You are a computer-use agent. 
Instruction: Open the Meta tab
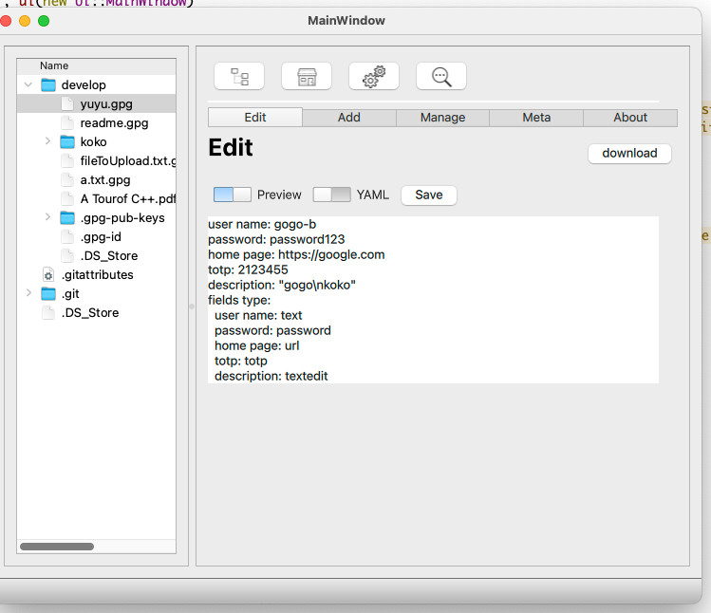point(536,118)
